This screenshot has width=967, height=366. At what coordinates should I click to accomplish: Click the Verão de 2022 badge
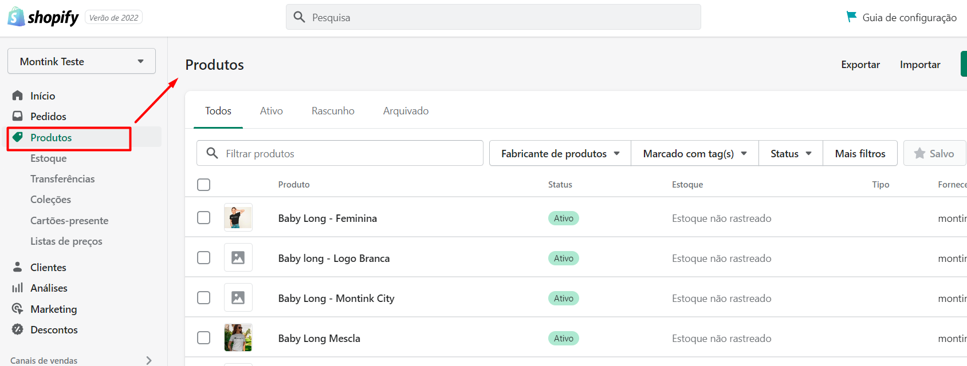coord(114,18)
